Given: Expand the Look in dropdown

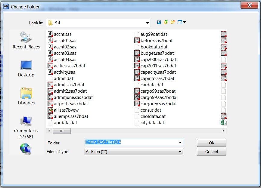Looking at the screenshot, I should (x=147, y=23).
